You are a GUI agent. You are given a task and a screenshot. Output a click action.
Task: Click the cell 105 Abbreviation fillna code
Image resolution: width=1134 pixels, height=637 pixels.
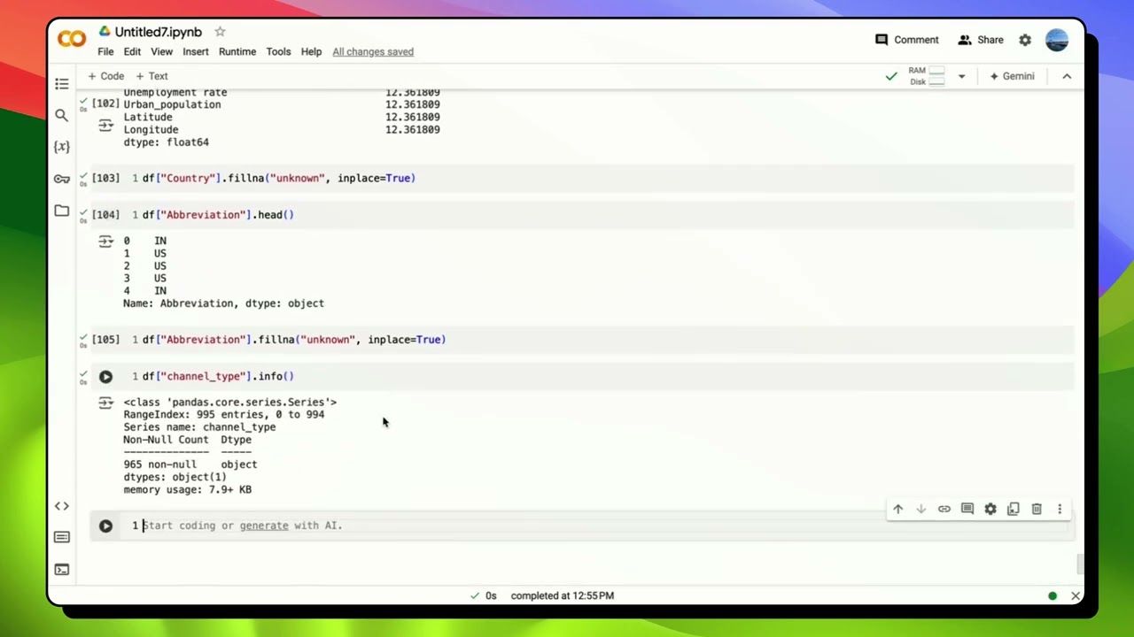[294, 340]
